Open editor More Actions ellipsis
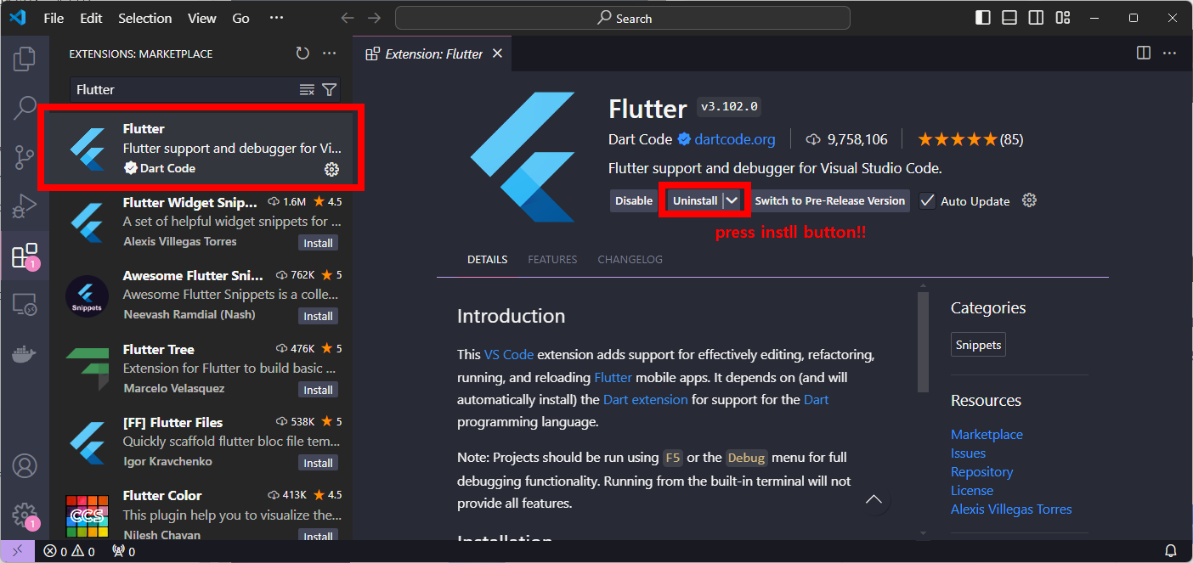 (1170, 53)
